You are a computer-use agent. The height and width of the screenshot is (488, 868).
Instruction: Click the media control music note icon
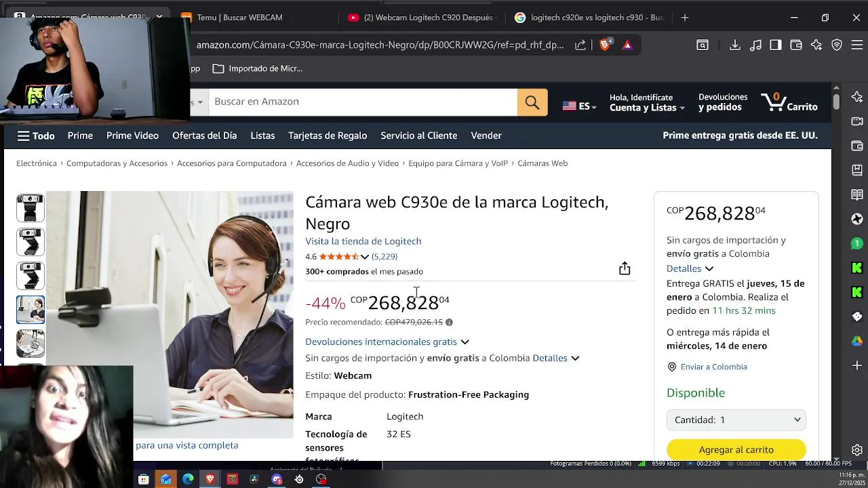pos(755,45)
